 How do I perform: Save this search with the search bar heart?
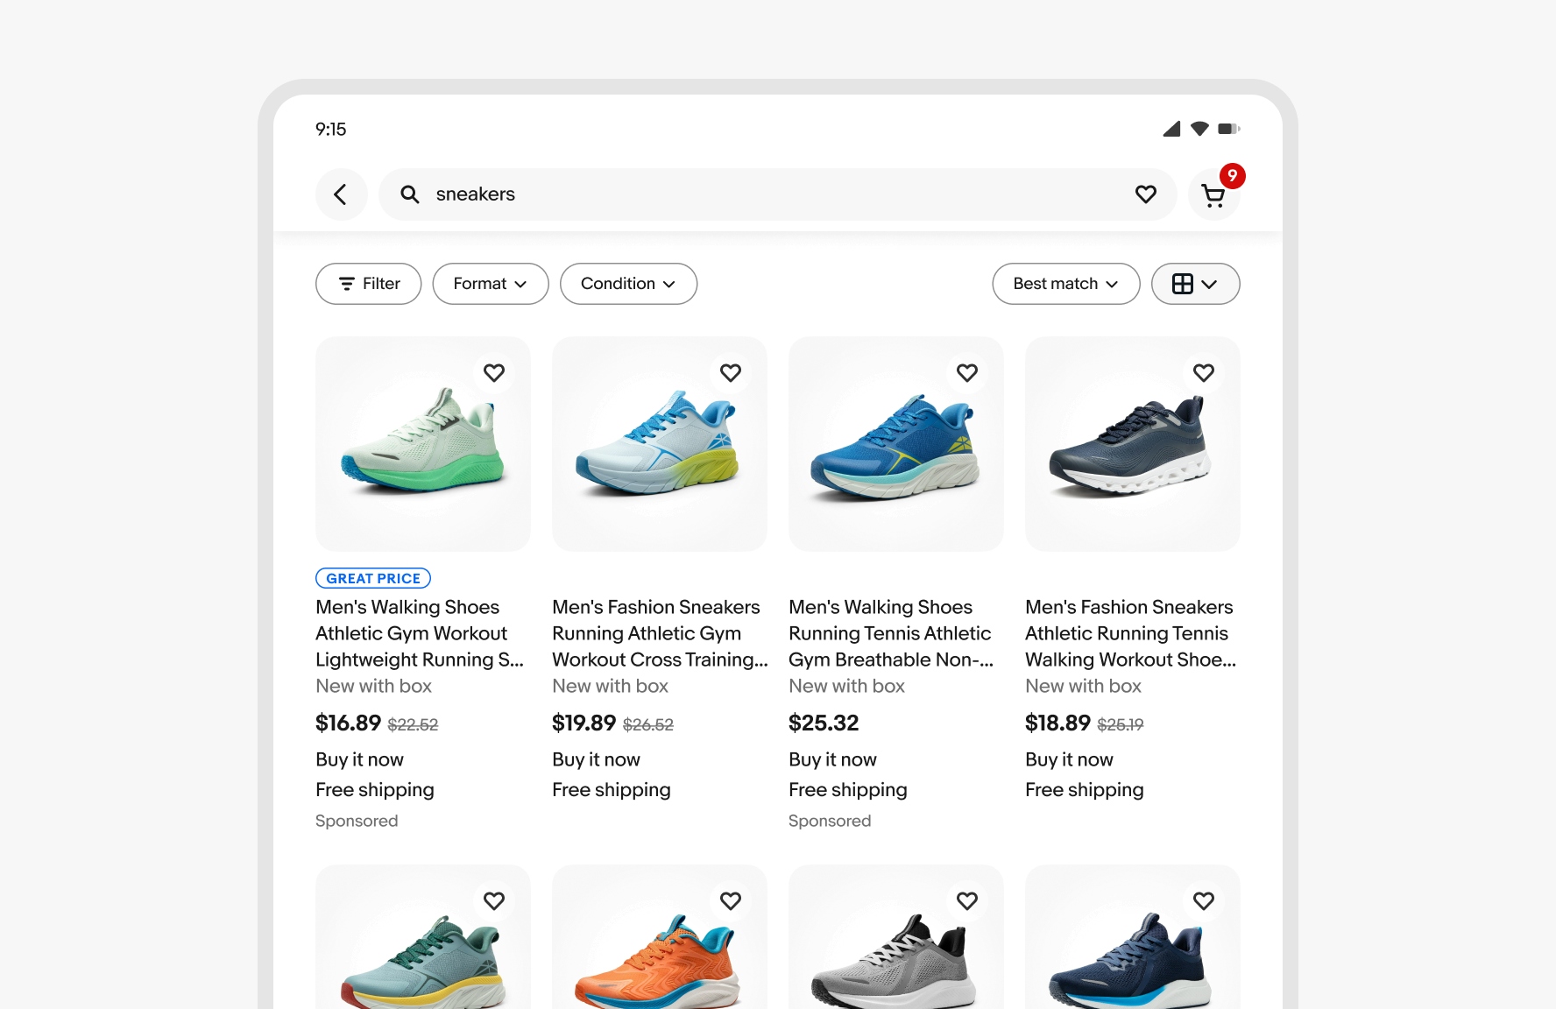point(1145,194)
